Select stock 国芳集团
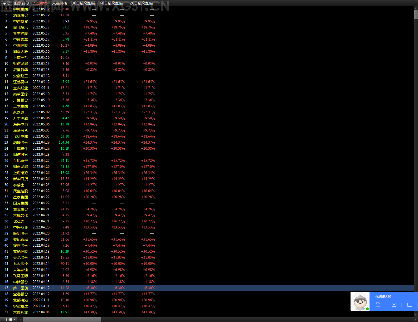 point(21,203)
